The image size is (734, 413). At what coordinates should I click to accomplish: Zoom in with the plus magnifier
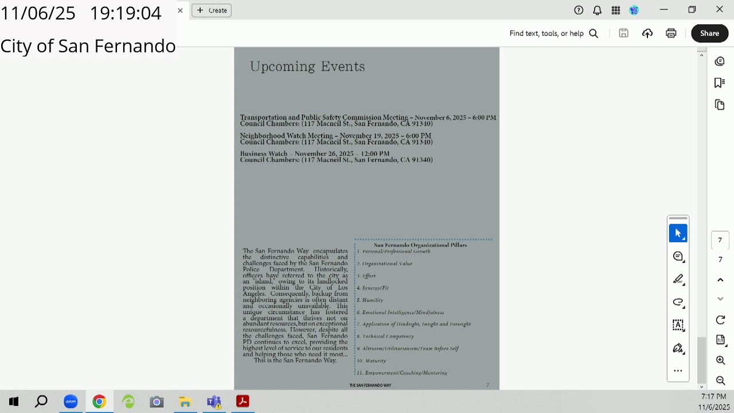point(720,360)
